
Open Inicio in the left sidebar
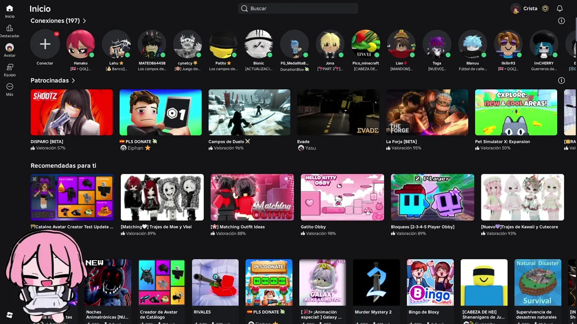[x=9, y=12]
